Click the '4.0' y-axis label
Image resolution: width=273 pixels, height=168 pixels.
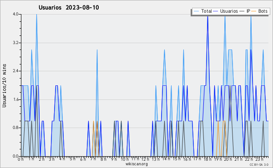15,14
